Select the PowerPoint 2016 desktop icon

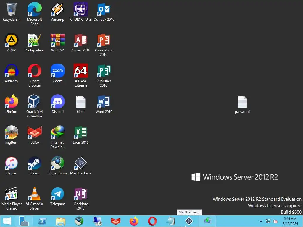[104, 45]
